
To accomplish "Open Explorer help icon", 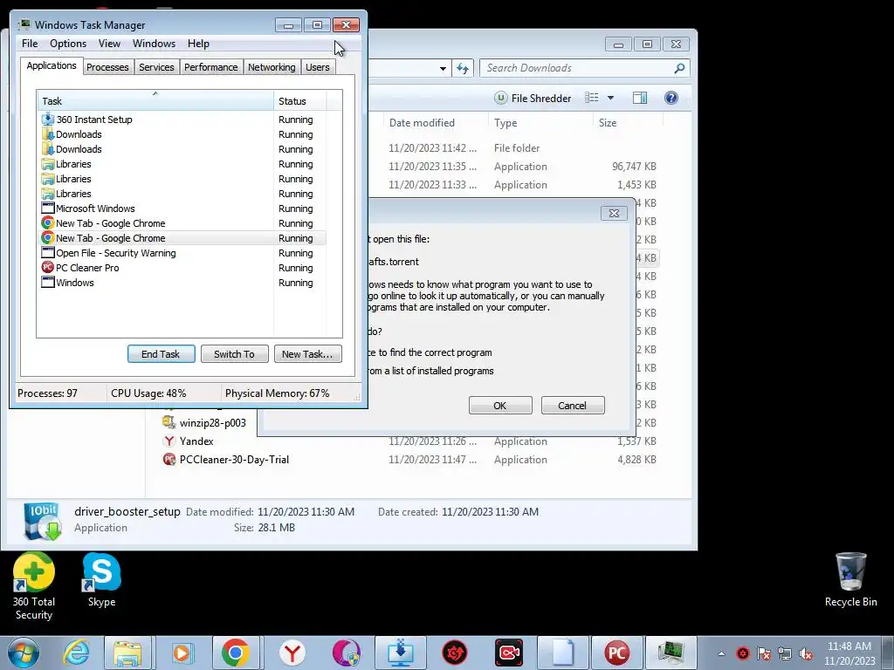I will click(671, 98).
